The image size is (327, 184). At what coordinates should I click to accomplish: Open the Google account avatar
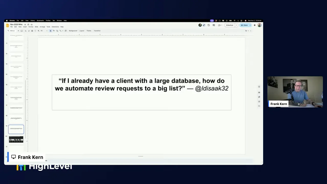pos(260,25)
